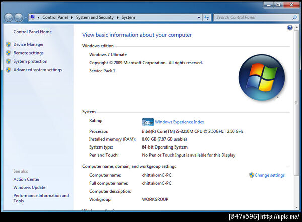Click the Windows logo orb image

point(262,78)
